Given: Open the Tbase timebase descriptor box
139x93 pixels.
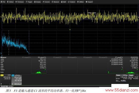Looking at the screenshot, I should point(122,78).
